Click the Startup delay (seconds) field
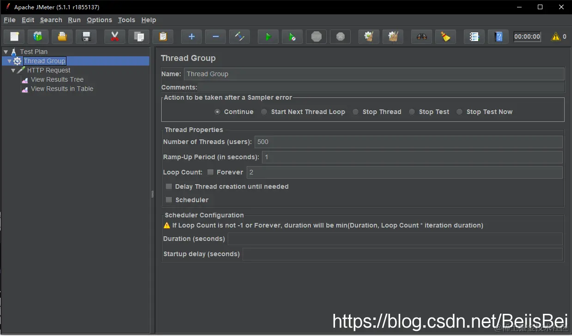 click(402, 254)
